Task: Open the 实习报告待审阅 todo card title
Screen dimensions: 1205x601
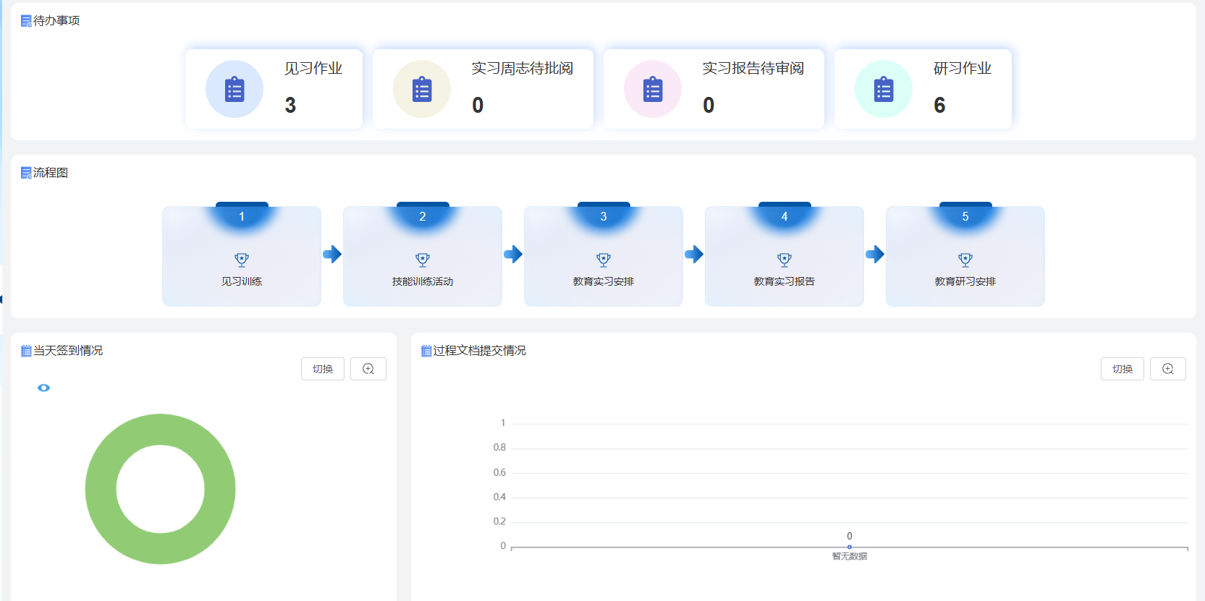Action: 753,68
